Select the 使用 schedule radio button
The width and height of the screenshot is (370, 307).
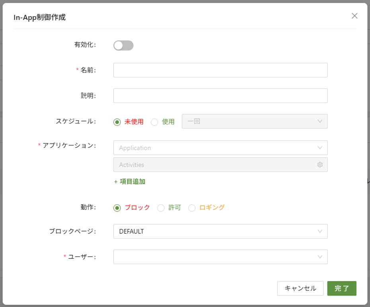coord(155,122)
